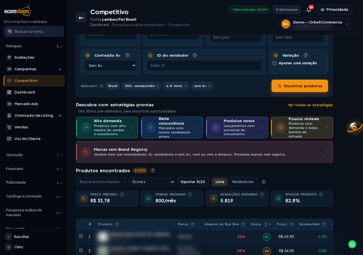Switch to the Vendedores view tab
The height and width of the screenshot is (255, 363).
[243, 182]
